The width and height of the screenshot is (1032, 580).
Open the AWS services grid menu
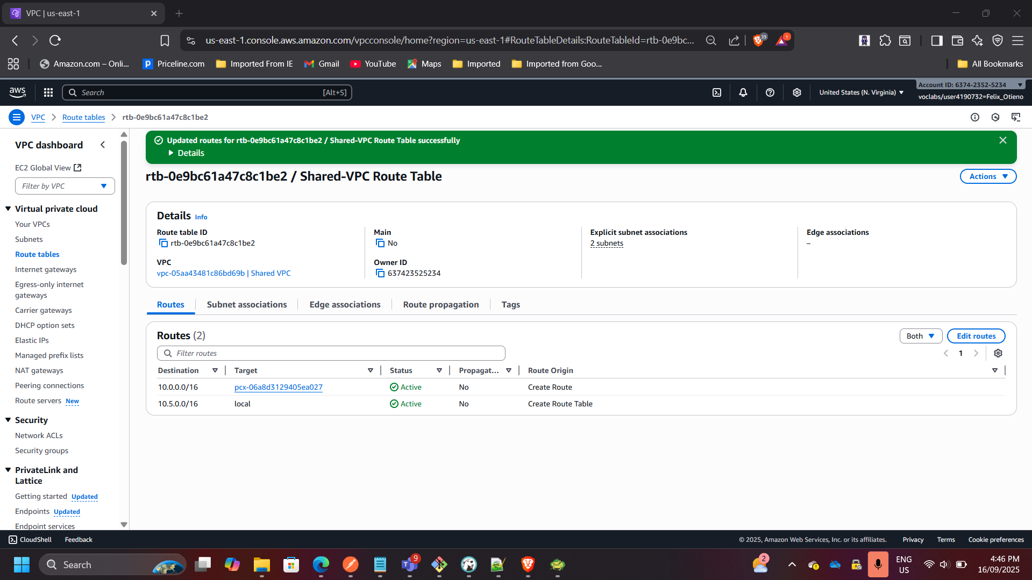click(x=48, y=92)
